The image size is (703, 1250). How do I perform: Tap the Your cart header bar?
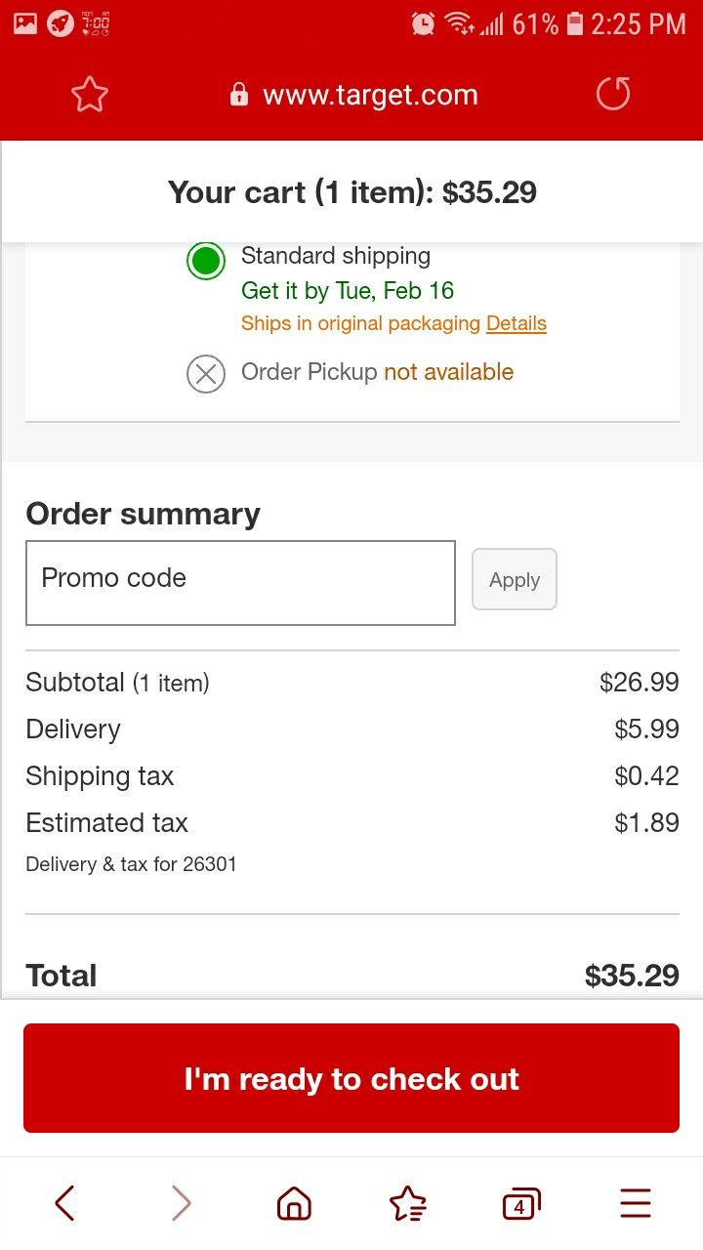(351, 191)
